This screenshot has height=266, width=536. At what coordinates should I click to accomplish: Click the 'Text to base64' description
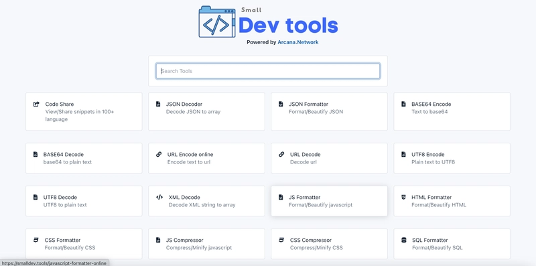[x=429, y=111]
